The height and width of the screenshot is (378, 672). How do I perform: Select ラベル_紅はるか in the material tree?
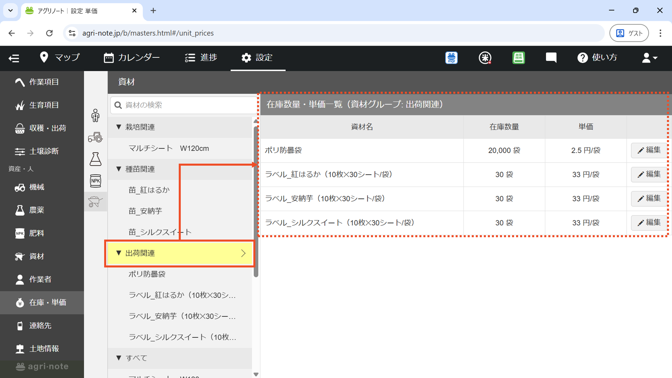coord(180,295)
